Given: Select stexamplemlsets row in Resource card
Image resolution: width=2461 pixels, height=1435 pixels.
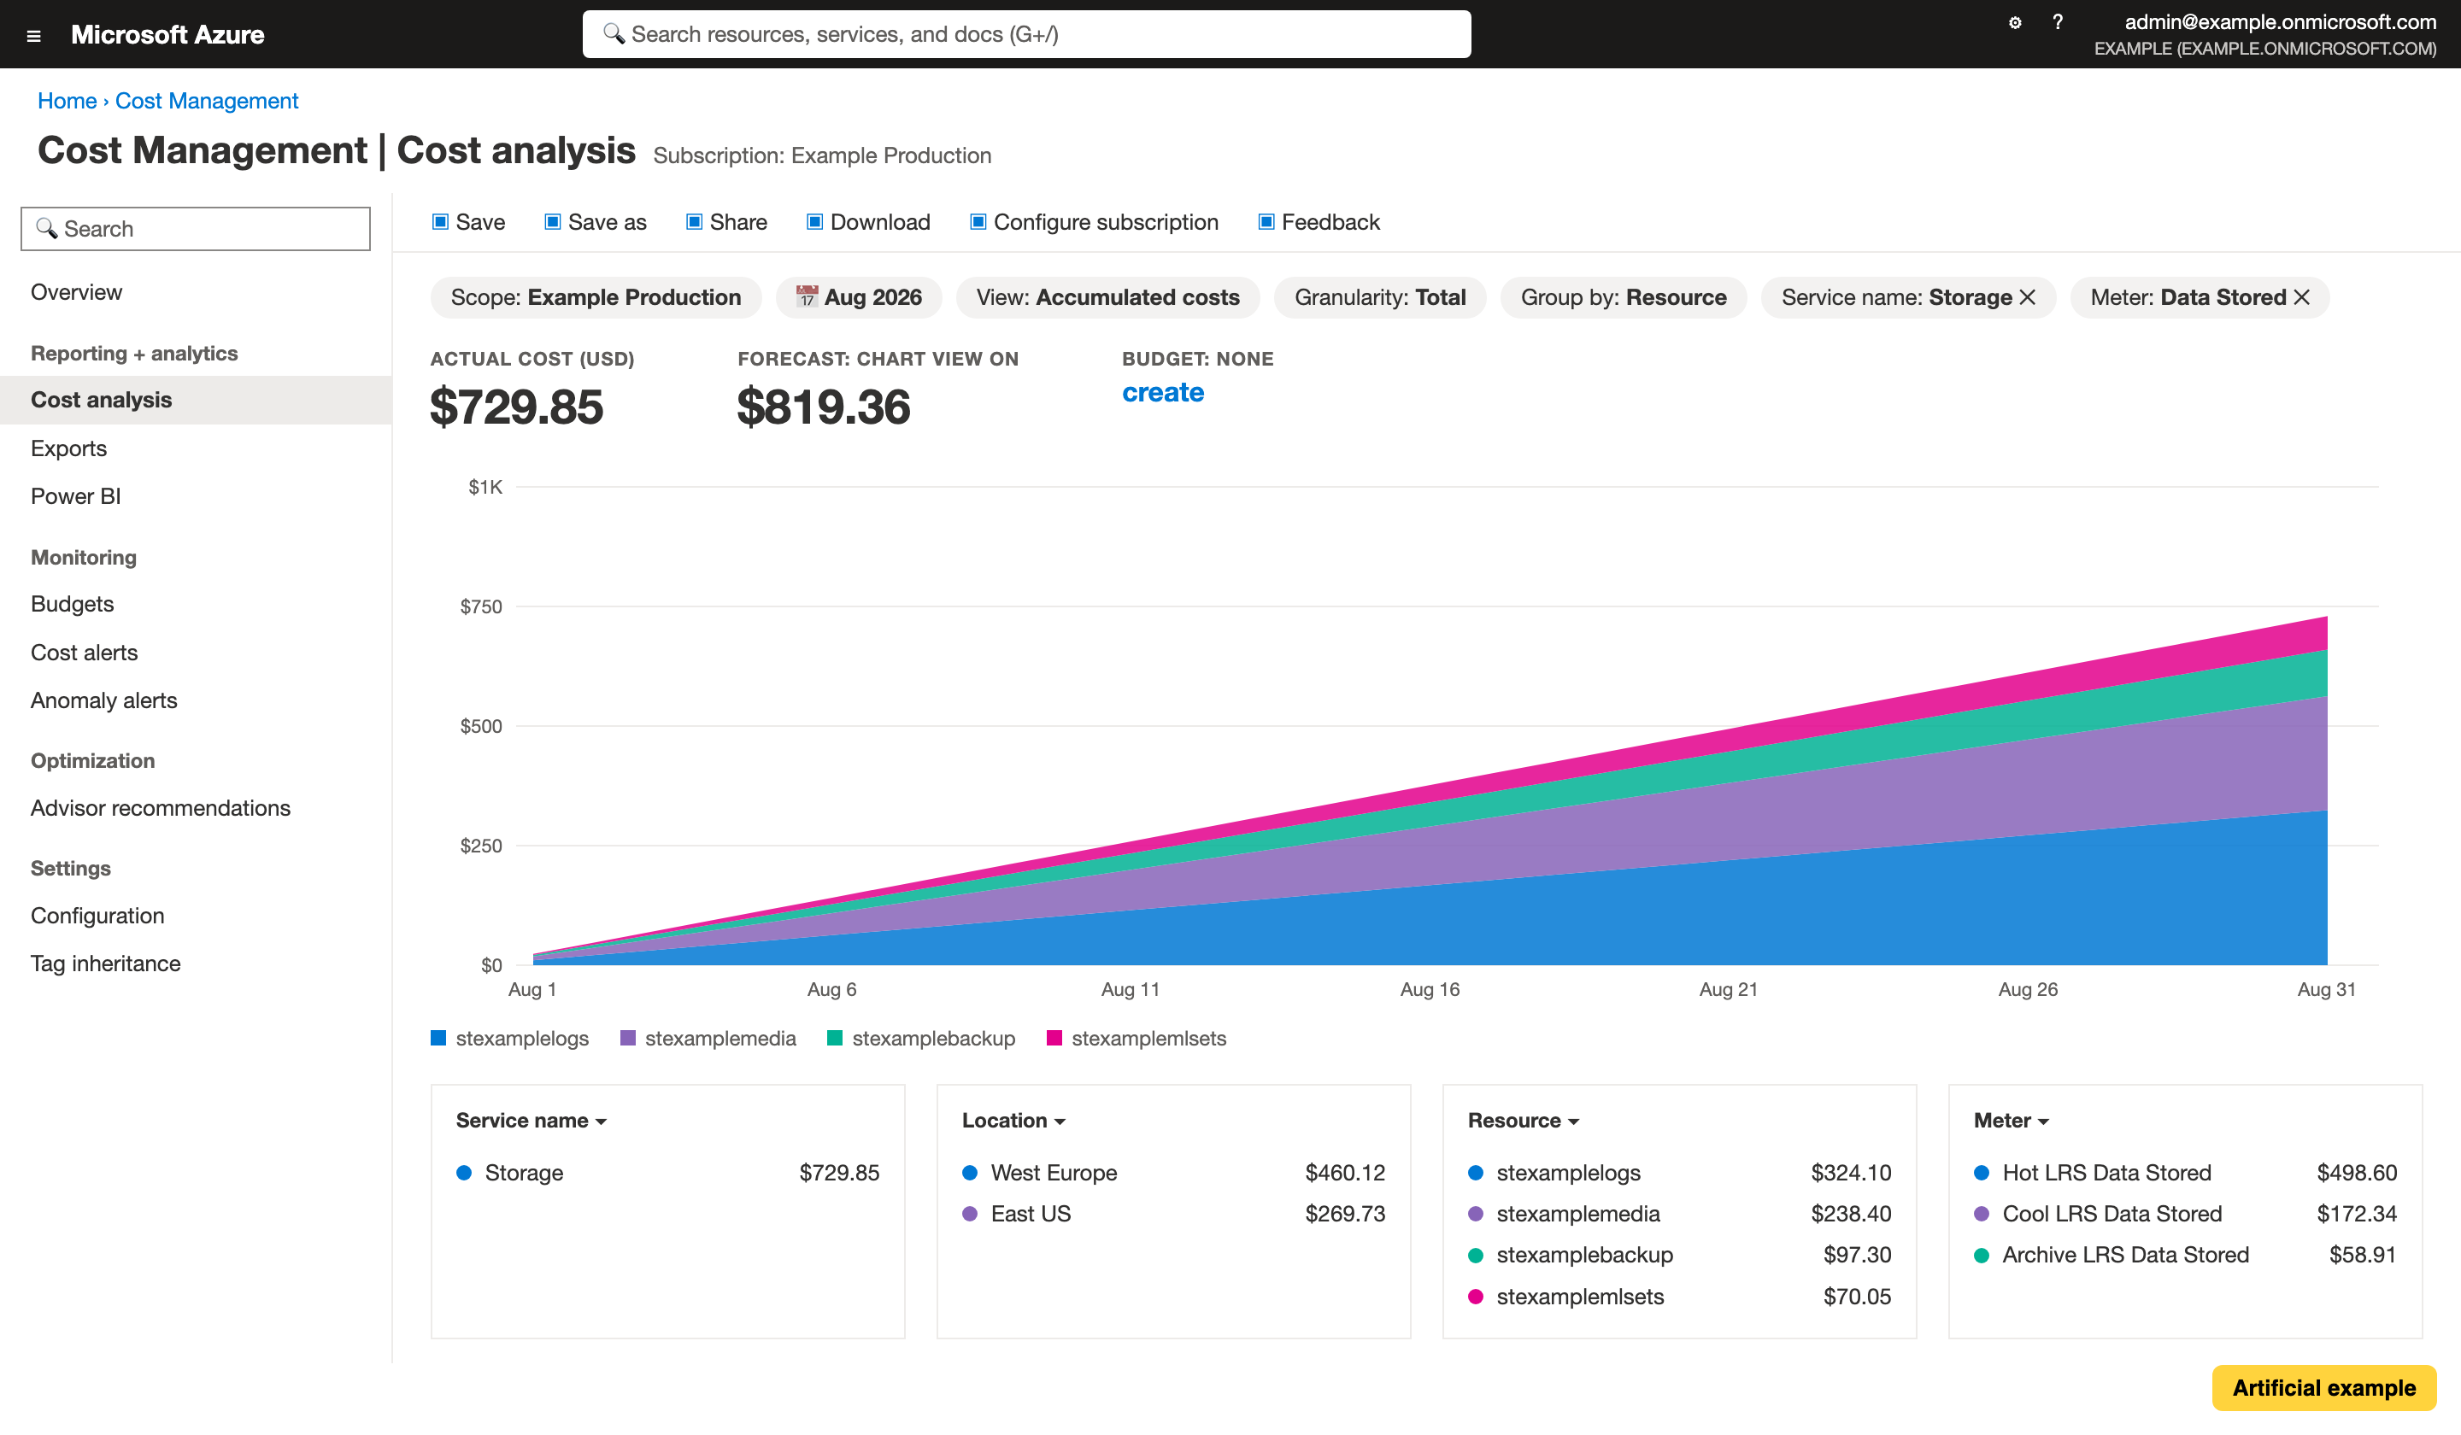Looking at the screenshot, I should coord(1679,1297).
